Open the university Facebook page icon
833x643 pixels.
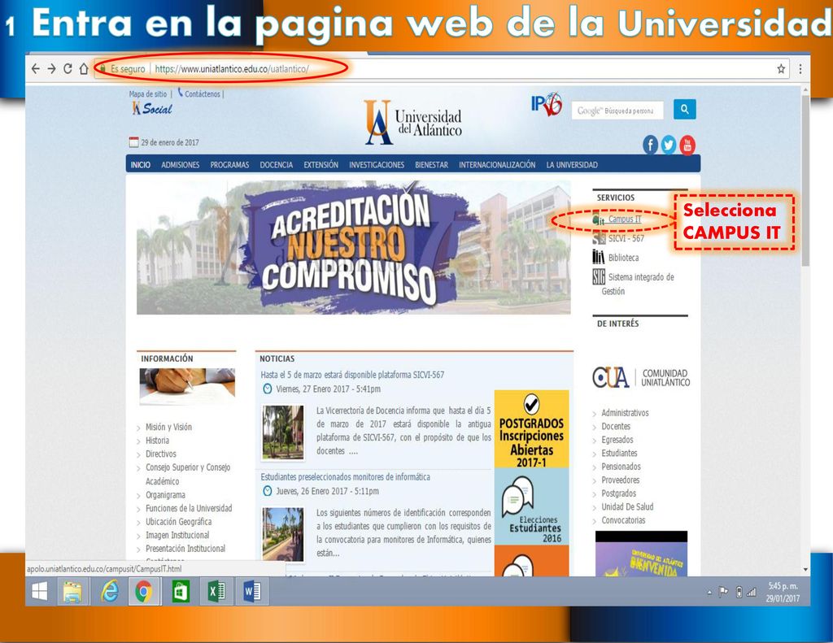click(x=650, y=145)
